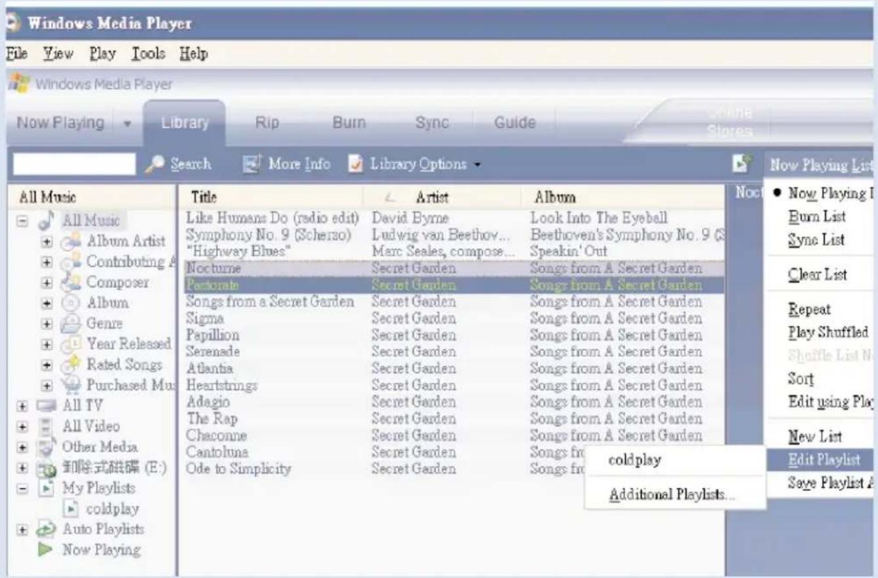Viewport: 878px width, 578px height.
Task: Select the song row 'Nocturne'
Action: tap(452, 268)
